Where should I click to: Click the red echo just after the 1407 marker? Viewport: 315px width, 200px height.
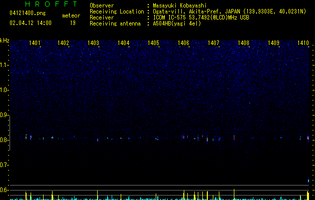tap(234, 138)
